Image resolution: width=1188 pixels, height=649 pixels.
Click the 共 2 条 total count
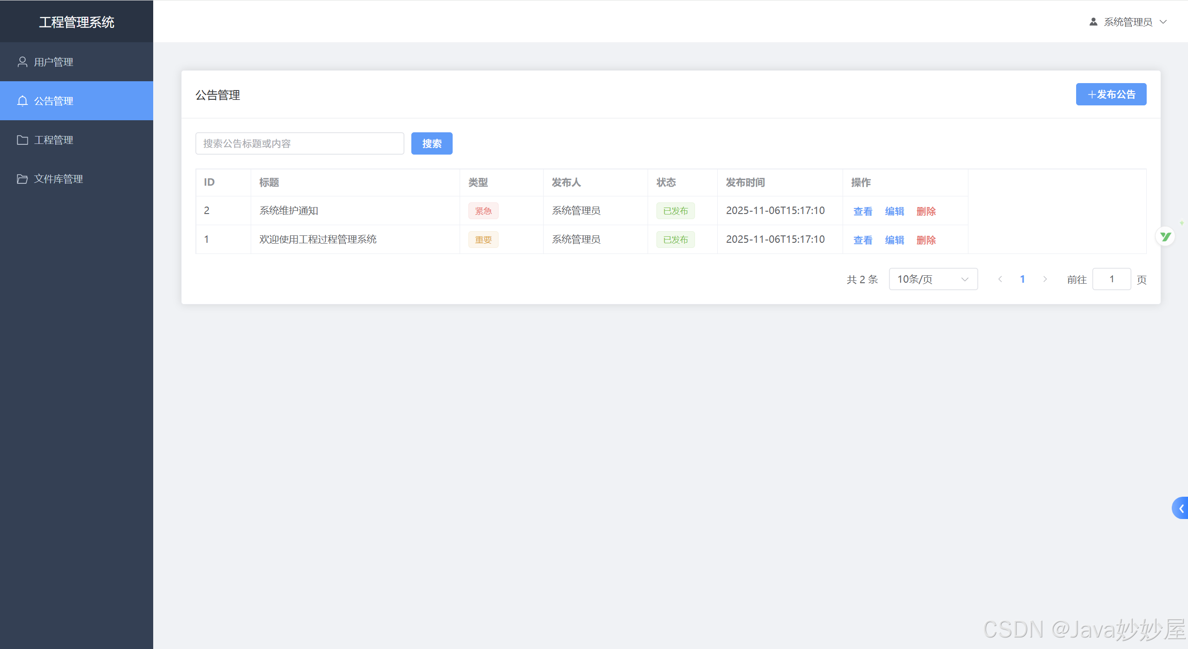862,279
